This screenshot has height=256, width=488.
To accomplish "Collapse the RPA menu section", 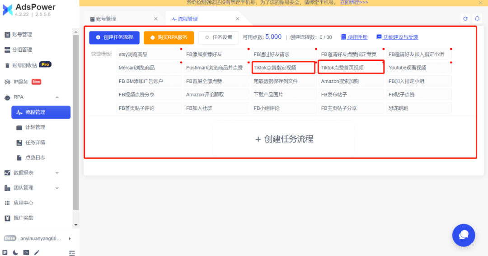I will coord(57,97).
